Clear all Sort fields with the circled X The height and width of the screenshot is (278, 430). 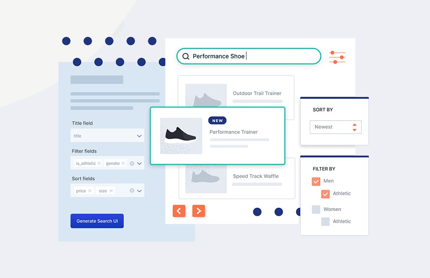[x=132, y=190]
